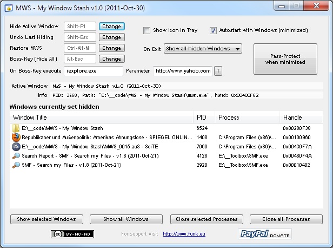Click handle value 0x00280F38
This screenshot has width=333, height=248.
click(x=297, y=128)
